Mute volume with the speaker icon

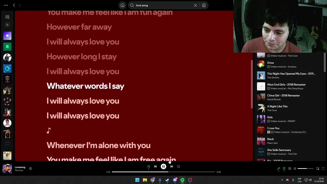point(295,169)
